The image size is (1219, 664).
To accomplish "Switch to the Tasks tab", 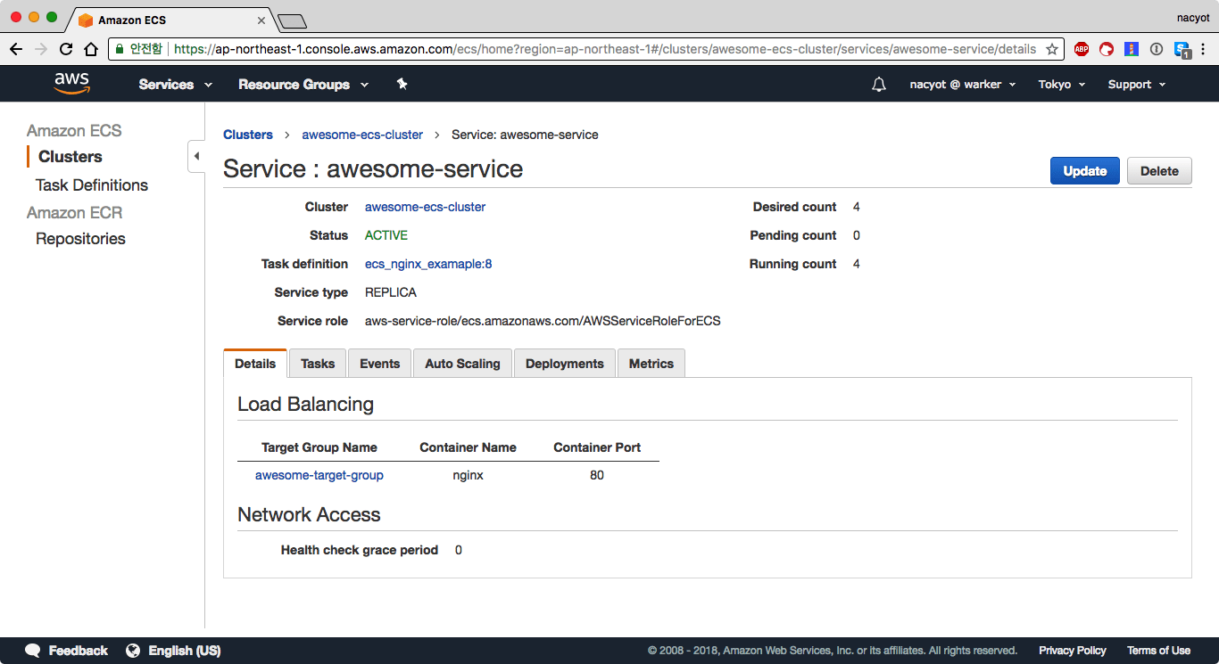I will click(x=318, y=364).
